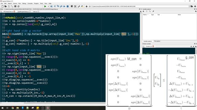Import data icon in Variable explorer

click(x=143, y=11)
